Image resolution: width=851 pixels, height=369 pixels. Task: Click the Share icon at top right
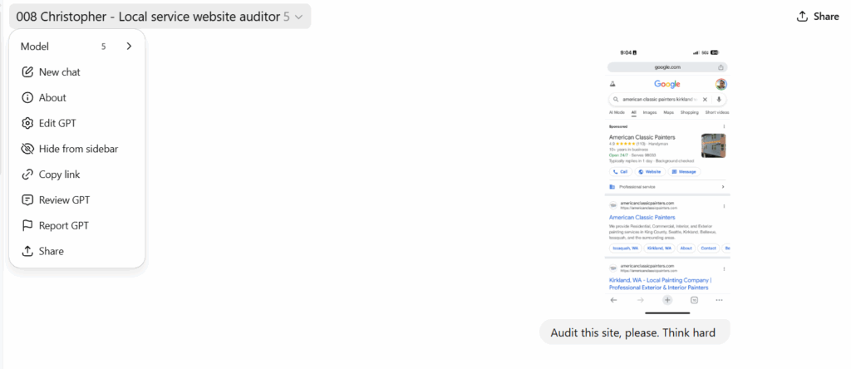click(802, 17)
